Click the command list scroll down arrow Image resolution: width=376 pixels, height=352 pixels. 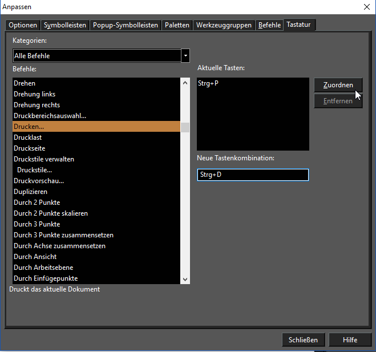(x=185, y=279)
